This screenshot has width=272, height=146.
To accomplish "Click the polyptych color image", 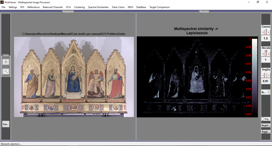I will click(74, 77).
